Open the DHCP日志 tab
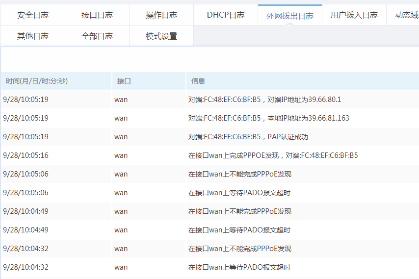 tap(226, 15)
